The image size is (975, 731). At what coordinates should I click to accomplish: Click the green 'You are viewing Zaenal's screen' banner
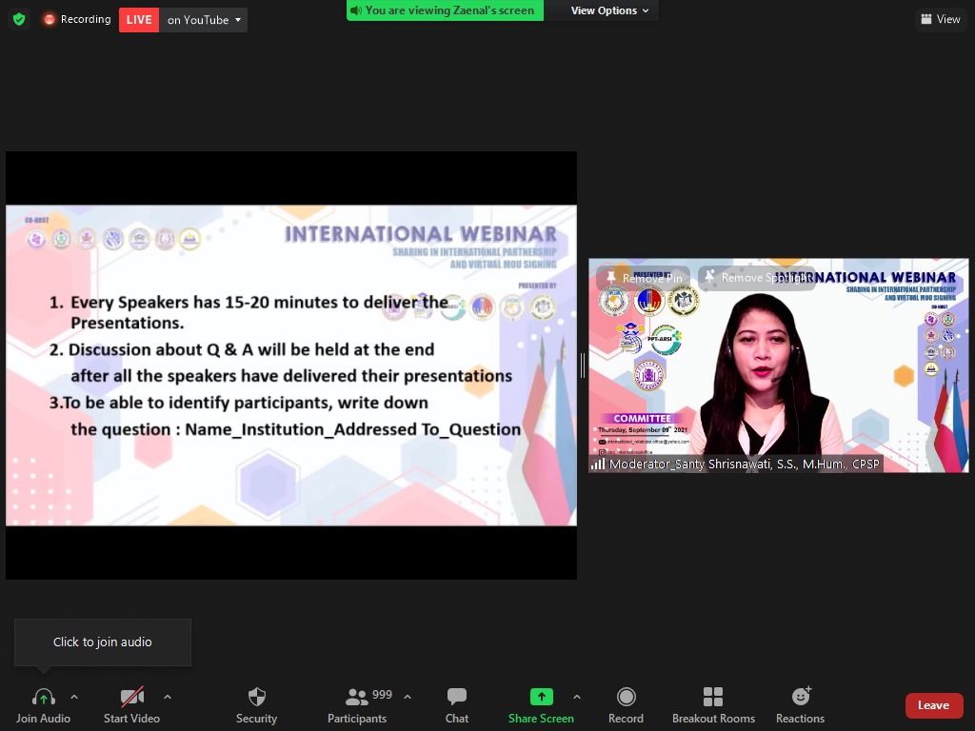click(x=445, y=10)
